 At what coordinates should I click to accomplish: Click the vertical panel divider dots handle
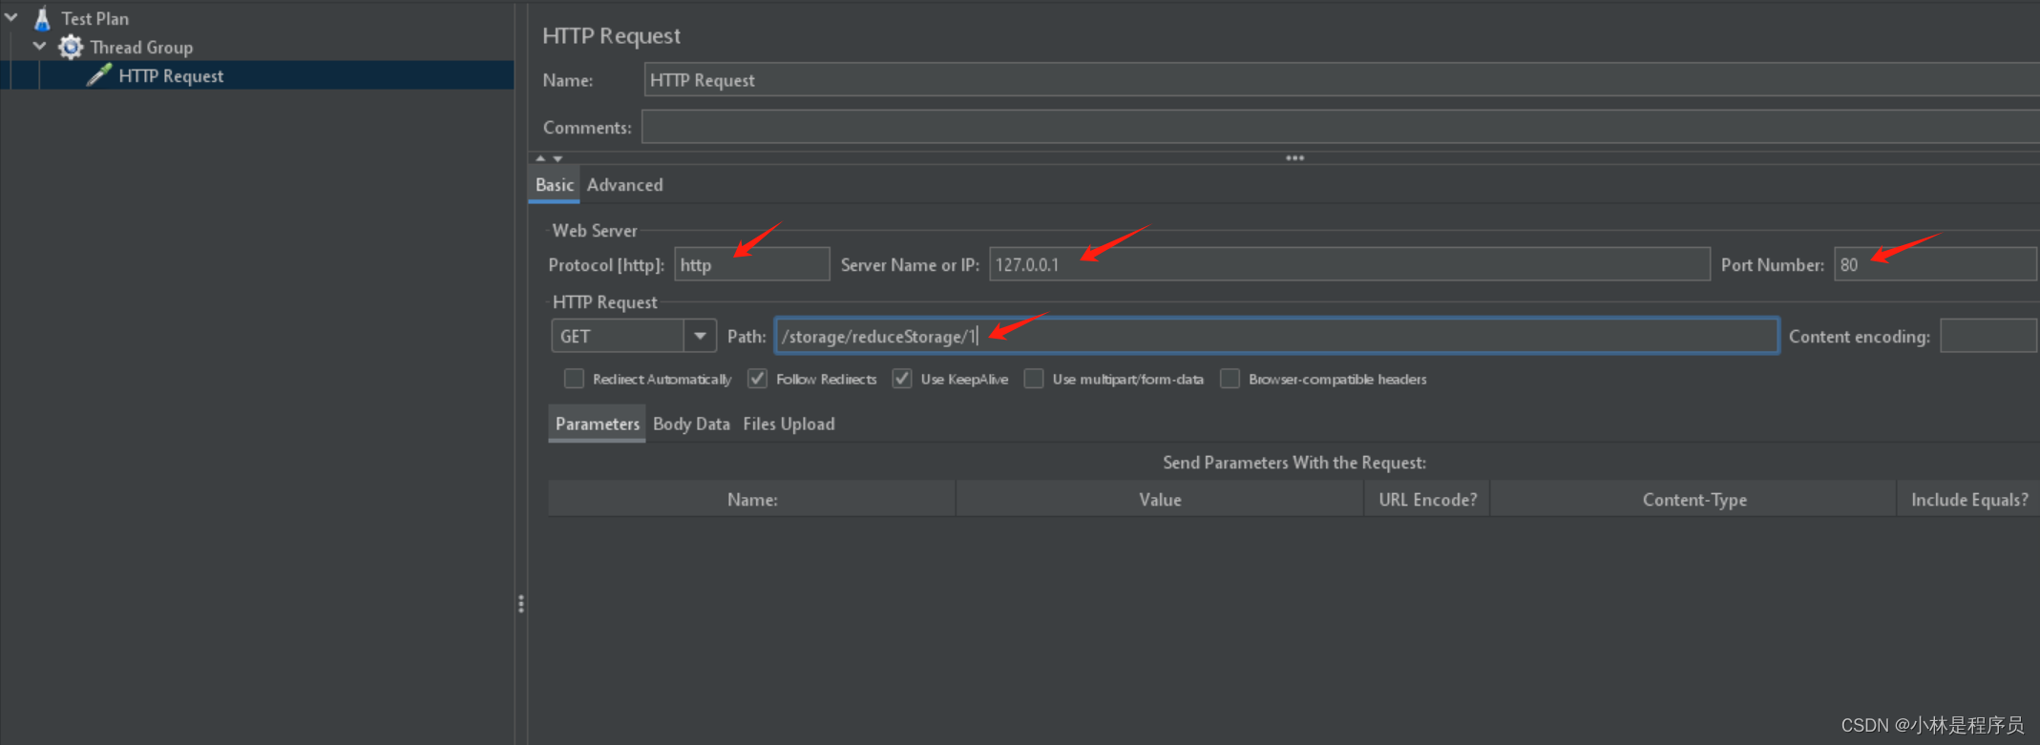click(x=520, y=604)
